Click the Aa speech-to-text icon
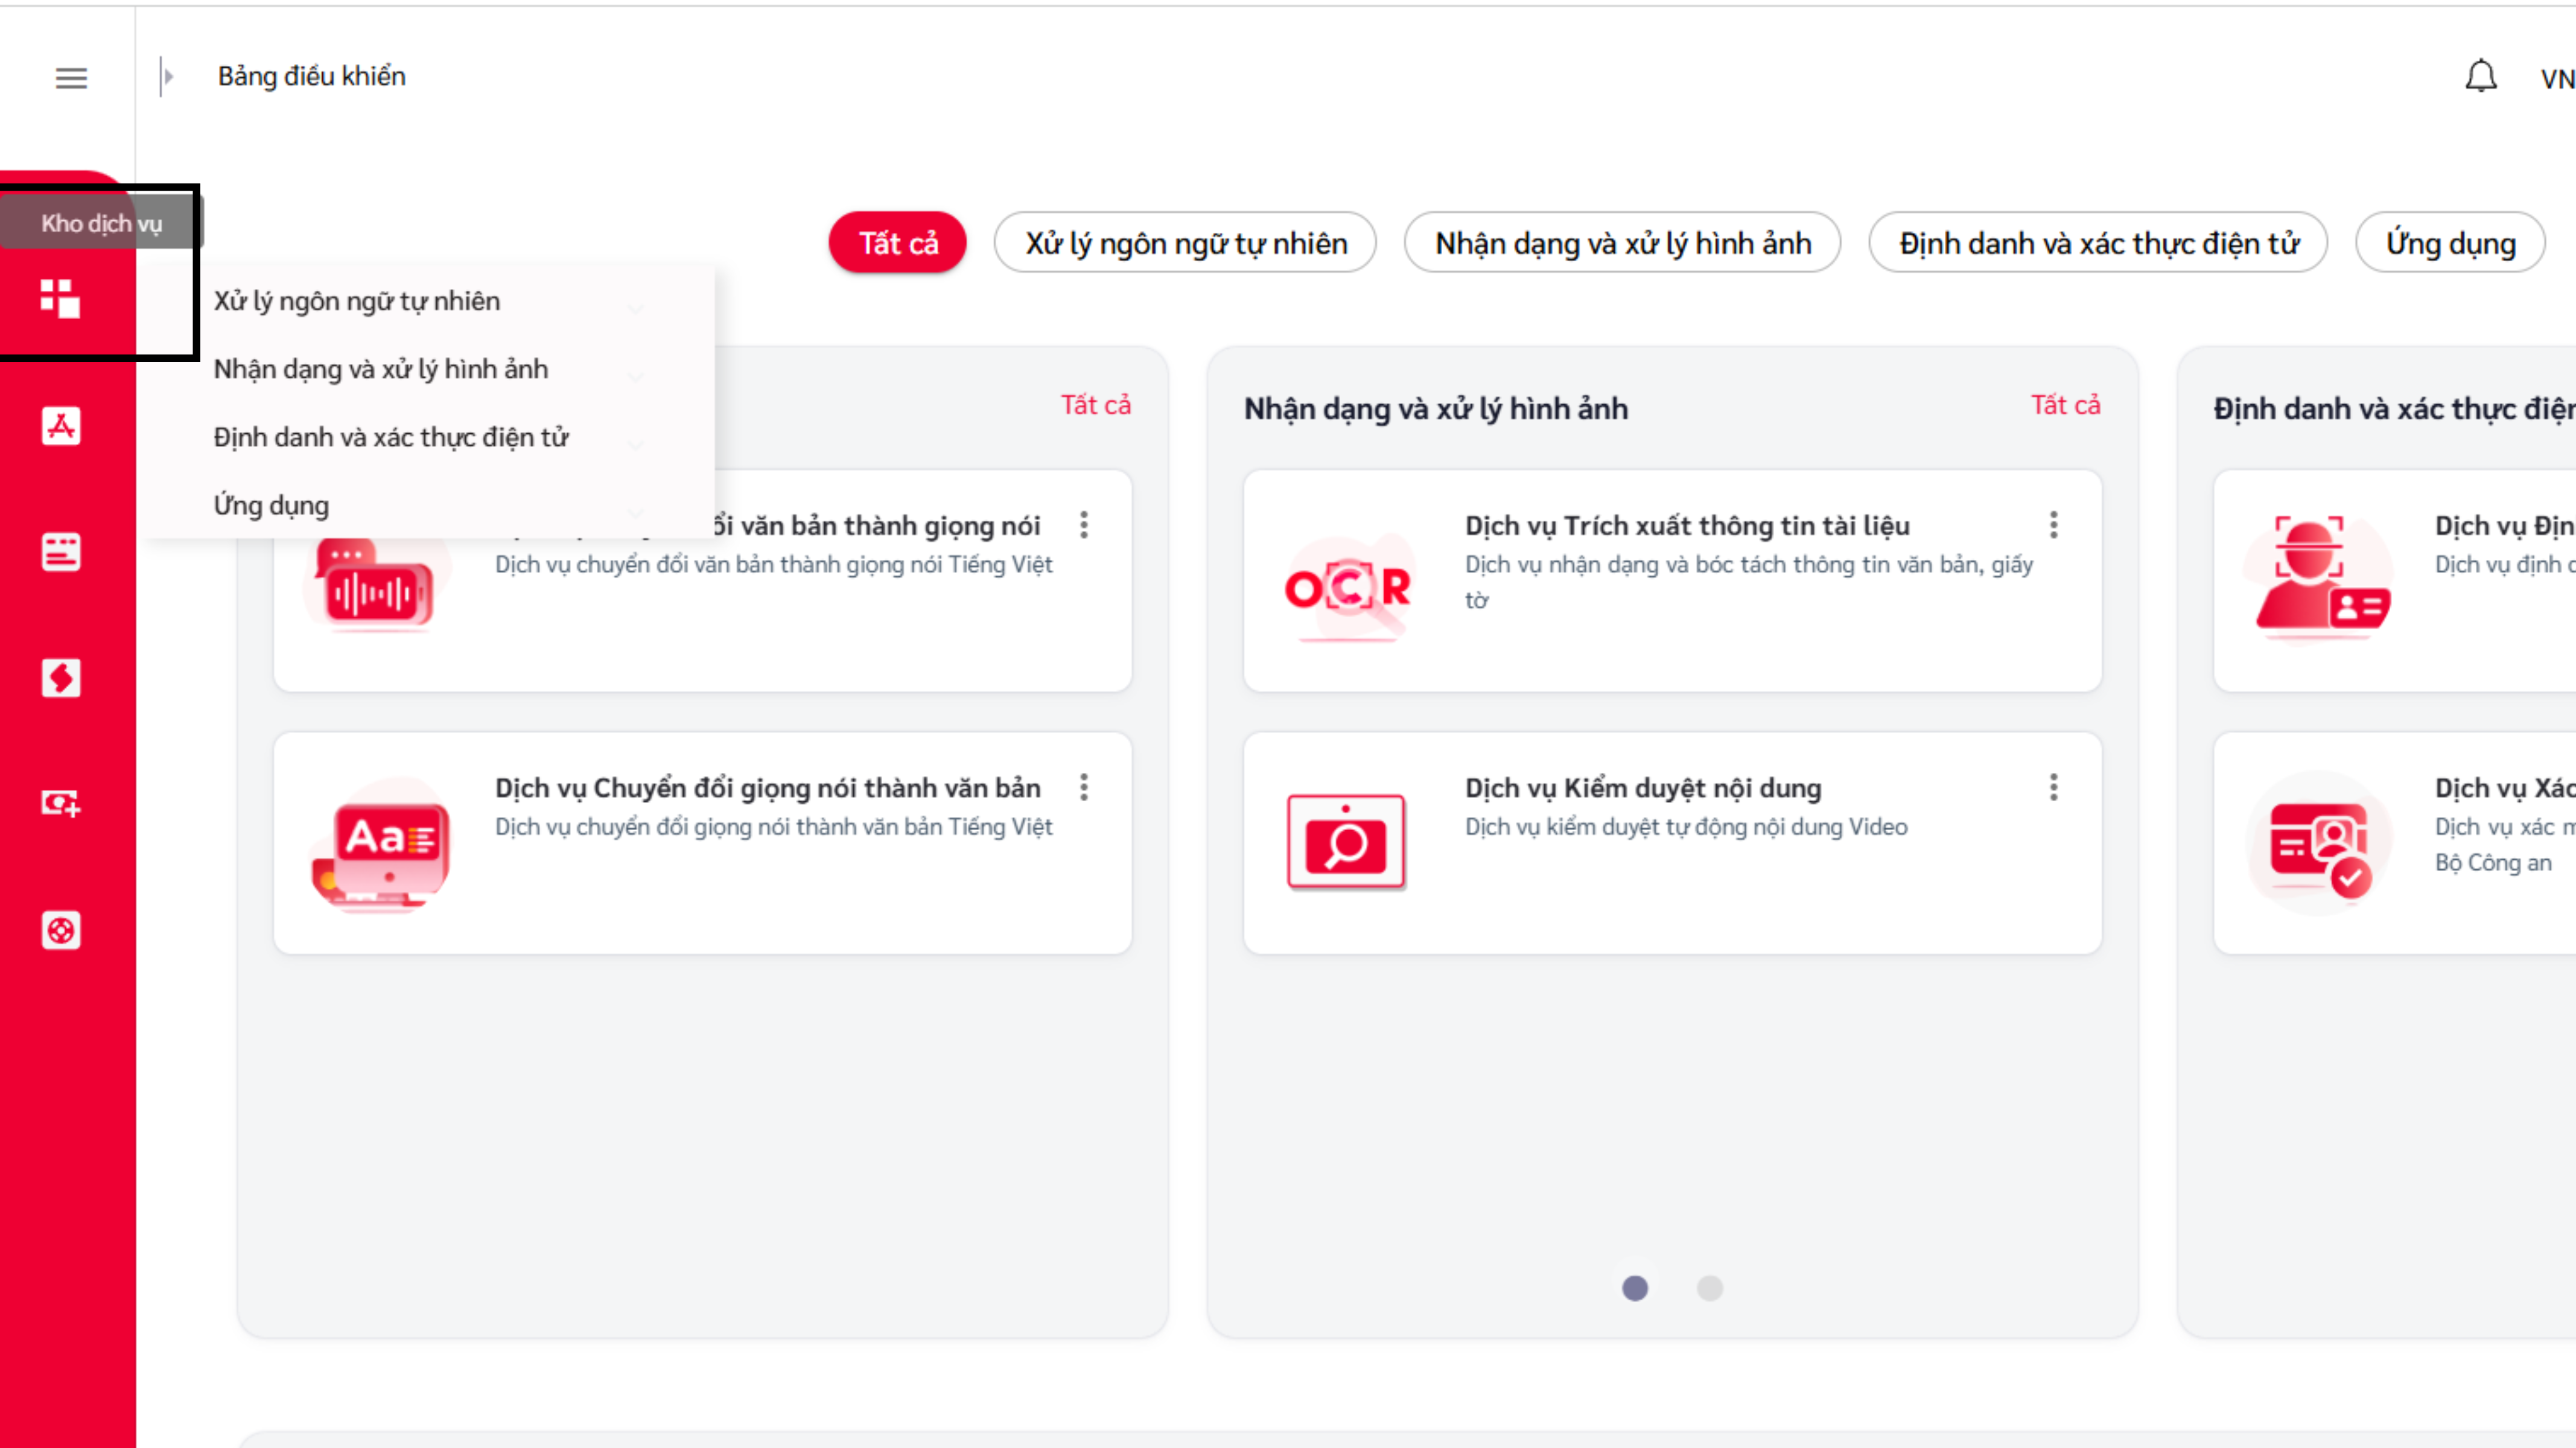2576x1448 pixels. pos(380,844)
